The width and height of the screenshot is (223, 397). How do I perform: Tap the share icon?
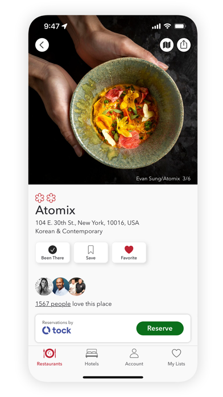(184, 45)
